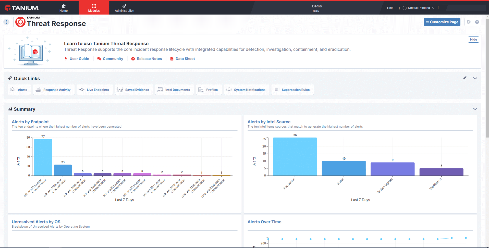Image resolution: width=489 pixels, height=248 pixels.
Task: Open the Community link
Action: (113, 59)
